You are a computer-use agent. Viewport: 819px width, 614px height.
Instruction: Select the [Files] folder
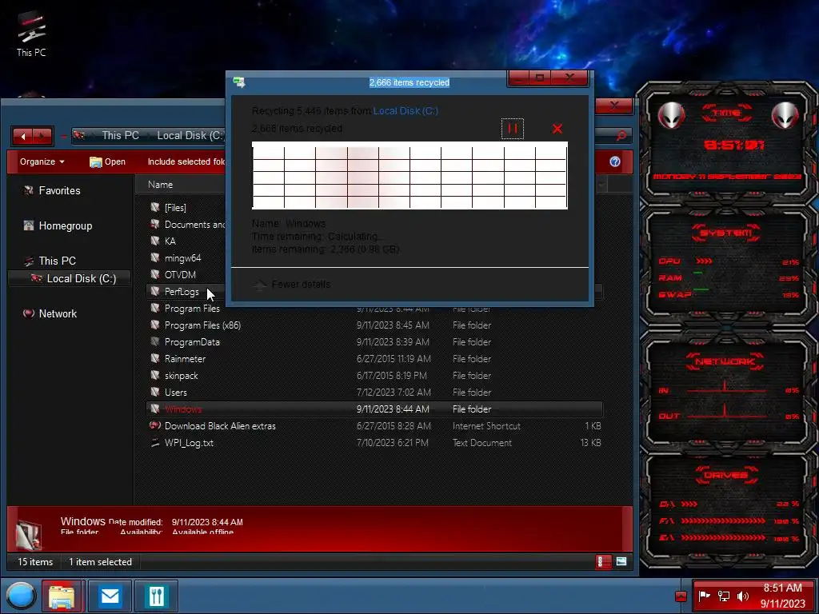(x=175, y=208)
